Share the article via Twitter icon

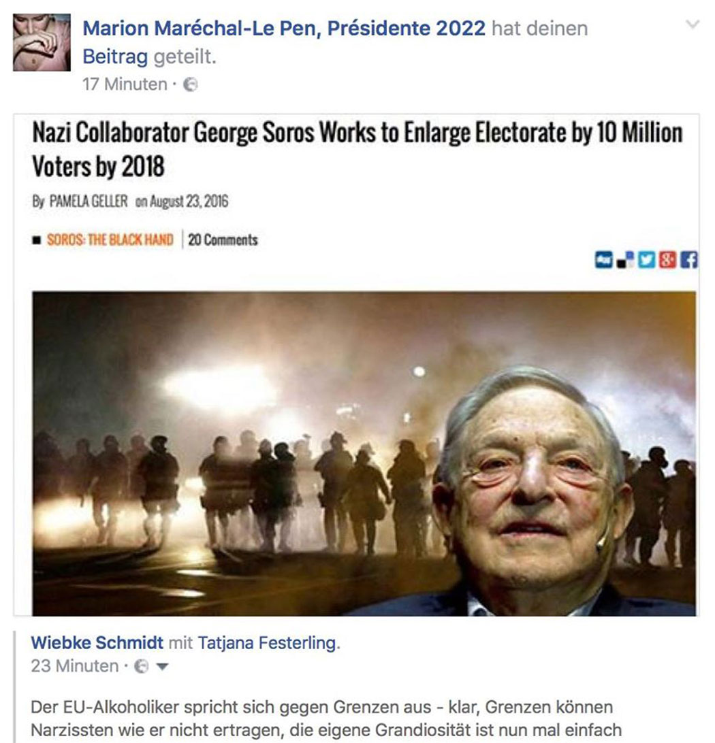646,260
